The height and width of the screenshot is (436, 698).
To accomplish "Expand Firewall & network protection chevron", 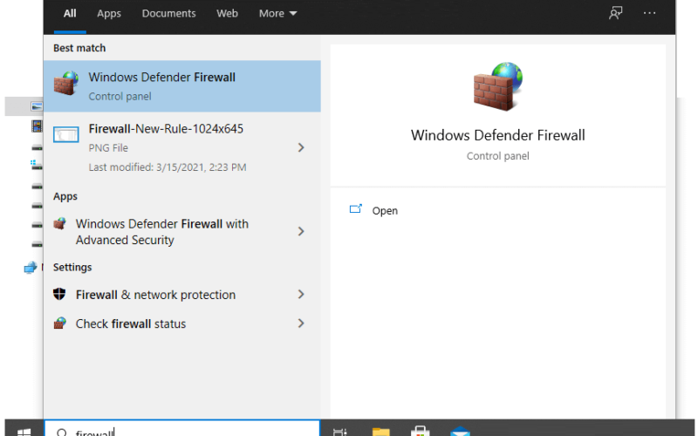I will pos(301,294).
